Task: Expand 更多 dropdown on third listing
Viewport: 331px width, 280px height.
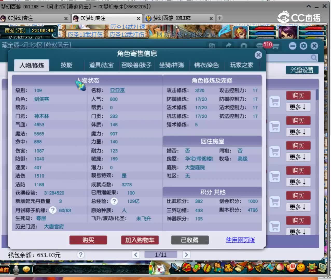Action: pyautogui.click(x=298, y=157)
